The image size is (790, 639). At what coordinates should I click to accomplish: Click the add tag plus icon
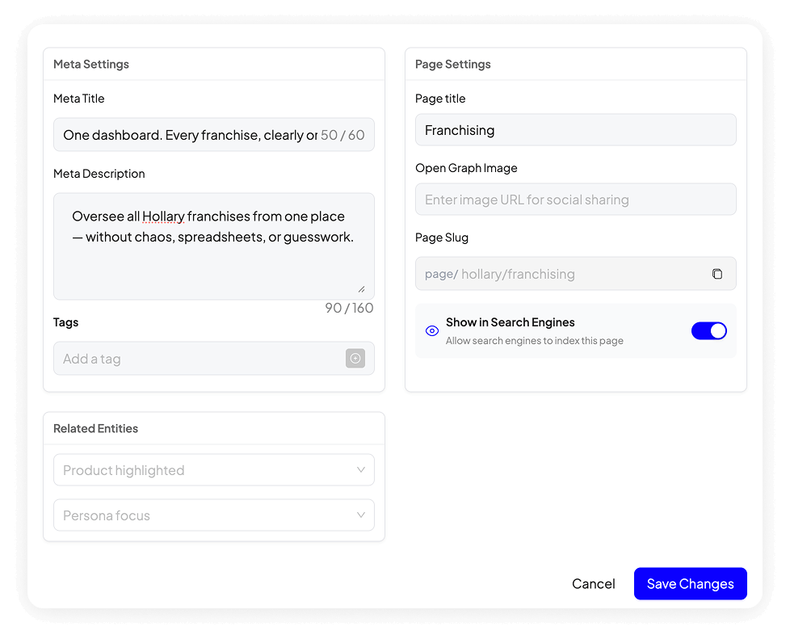tap(355, 359)
